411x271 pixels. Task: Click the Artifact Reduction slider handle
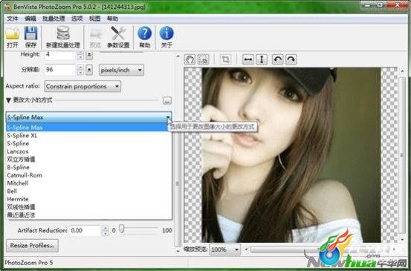pos(122,229)
